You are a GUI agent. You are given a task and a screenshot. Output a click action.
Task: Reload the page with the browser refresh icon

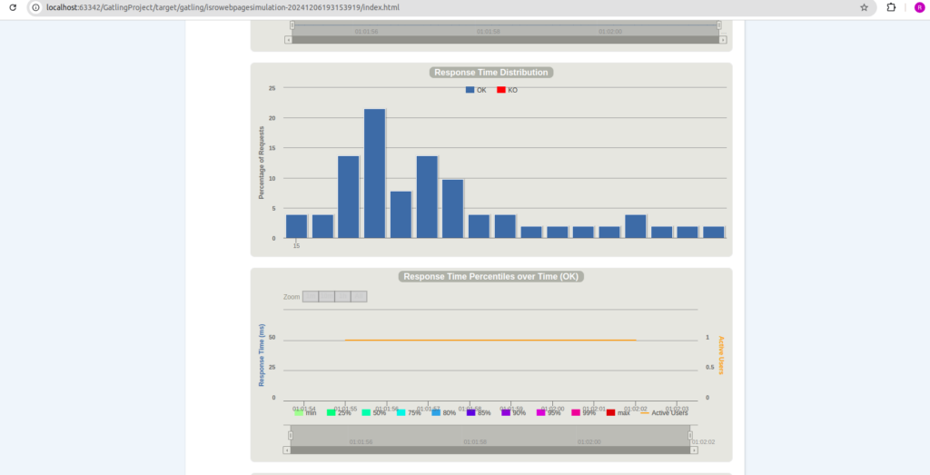point(13,7)
